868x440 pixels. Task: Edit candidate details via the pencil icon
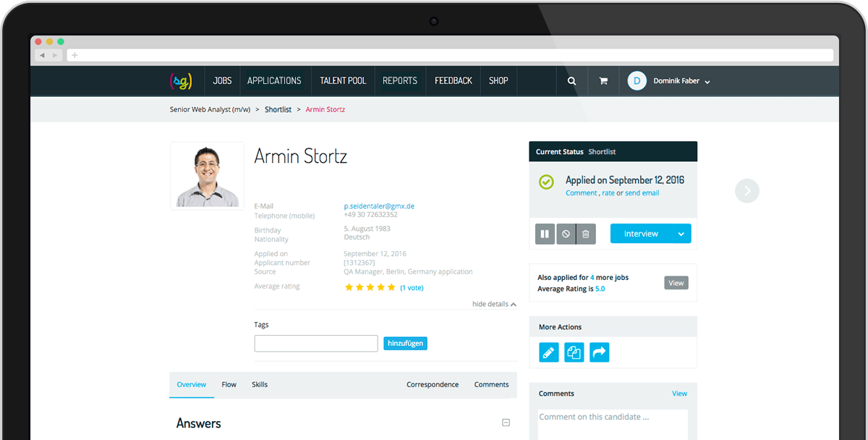pyautogui.click(x=548, y=352)
